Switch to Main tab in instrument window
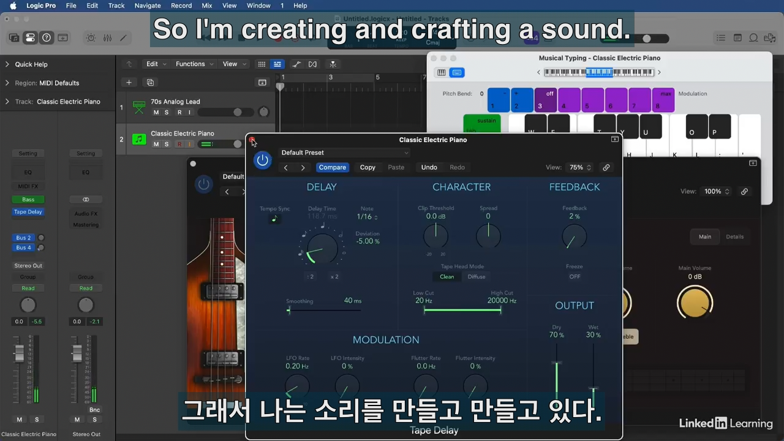Image resolution: width=784 pixels, height=441 pixels. pos(705,236)
